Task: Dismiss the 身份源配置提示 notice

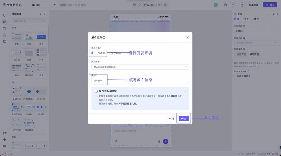Action: tap(186, 91)
